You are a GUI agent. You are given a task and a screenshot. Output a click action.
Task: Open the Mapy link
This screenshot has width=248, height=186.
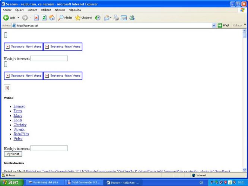(x=18, y=116)
